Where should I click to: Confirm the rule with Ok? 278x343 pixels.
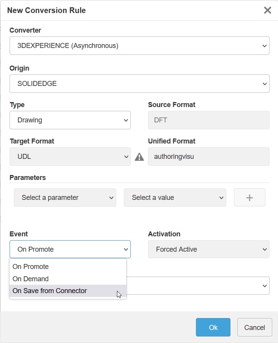(x=213, y=327)
